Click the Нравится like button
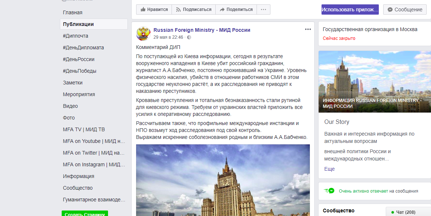Screen dimensions: 431x216 tap(154, 10)
